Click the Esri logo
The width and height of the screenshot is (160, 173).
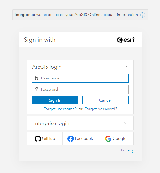tap(126, 40)
